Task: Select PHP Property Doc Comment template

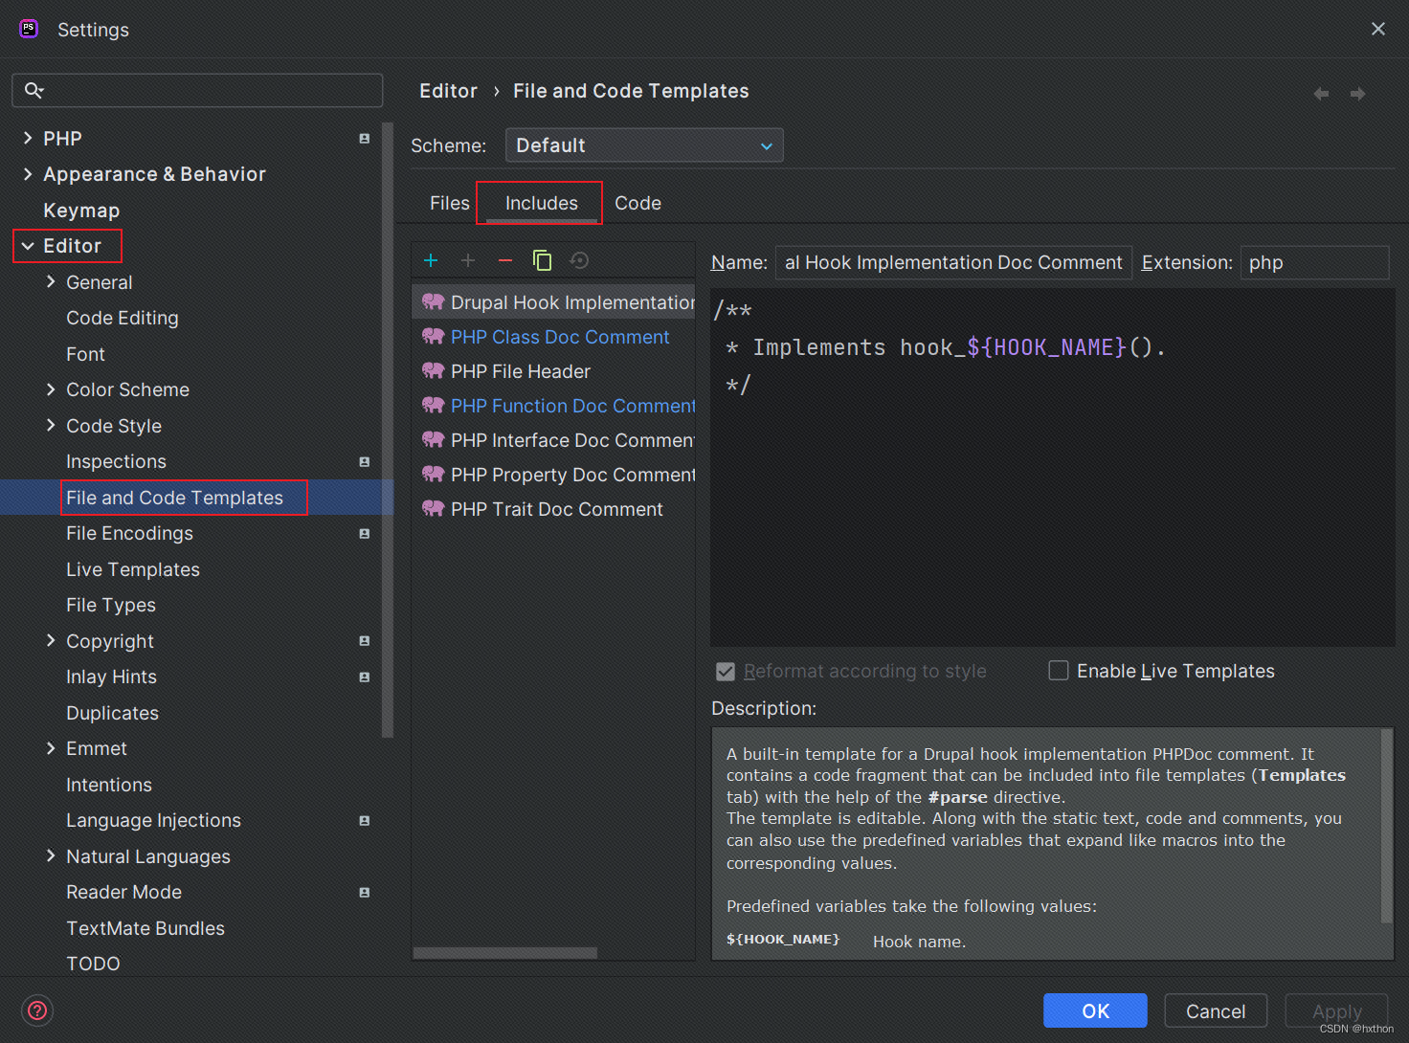Action: click(x=553, y=475)
